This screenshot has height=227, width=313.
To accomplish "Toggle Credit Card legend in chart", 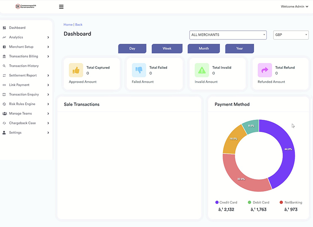I will pos(226,202).
